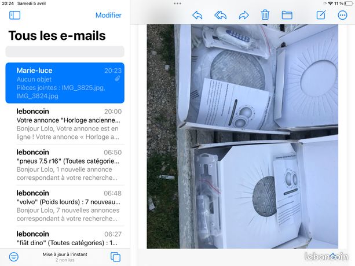Forward the email with the forward arrow
355x266 pixels.
[x=244, y=15]
